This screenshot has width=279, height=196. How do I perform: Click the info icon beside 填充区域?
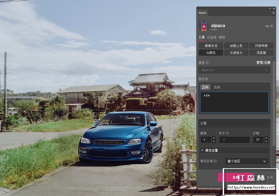click(x=215, y=161)
